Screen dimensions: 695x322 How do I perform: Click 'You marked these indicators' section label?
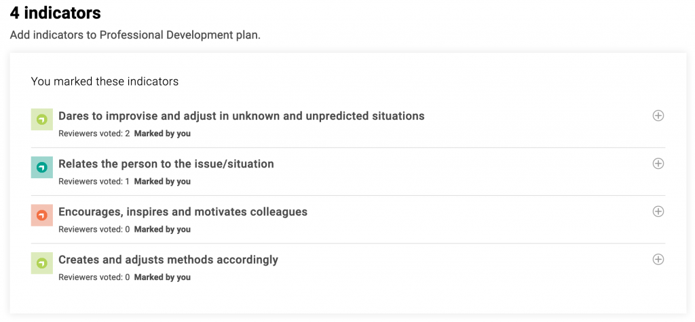(x=105, y=81)
